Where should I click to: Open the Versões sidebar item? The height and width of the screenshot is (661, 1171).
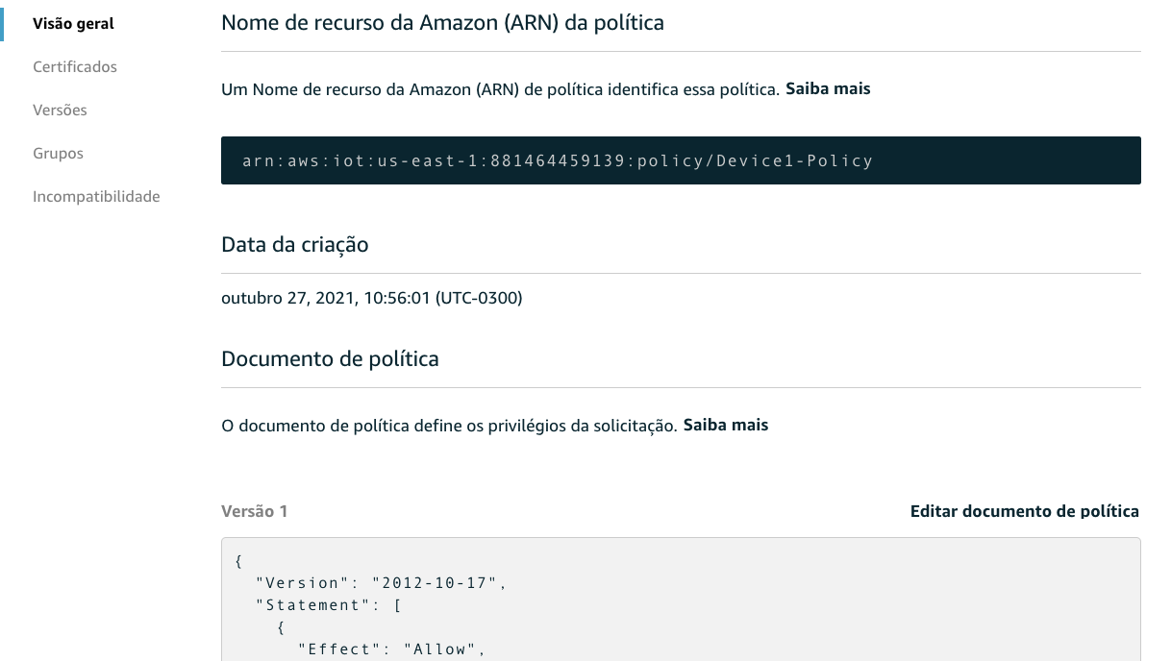[60, 110]
